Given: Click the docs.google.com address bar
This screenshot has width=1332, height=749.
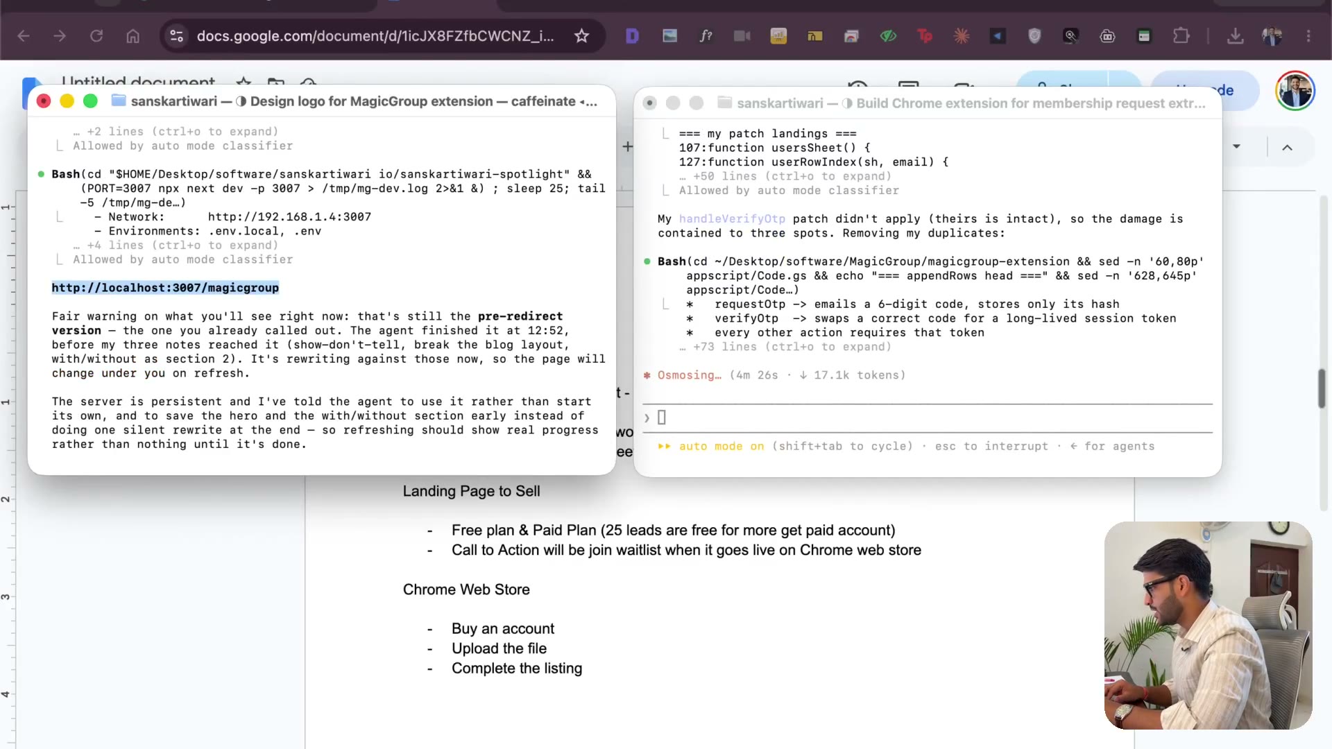Looking at the screenshot, I should point(375,36).
